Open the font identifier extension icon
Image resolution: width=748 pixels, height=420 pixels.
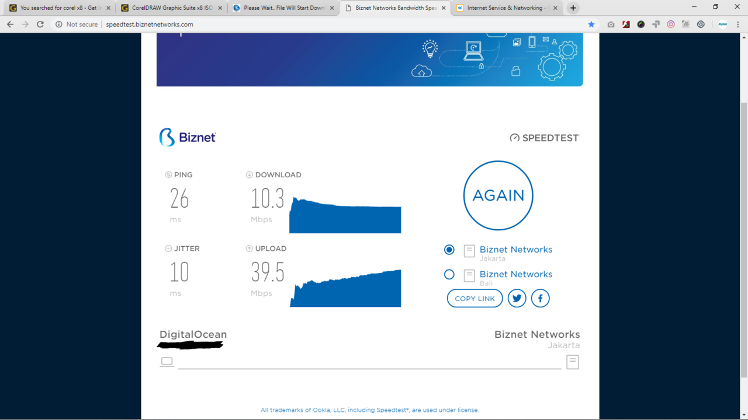pos(685,24)
